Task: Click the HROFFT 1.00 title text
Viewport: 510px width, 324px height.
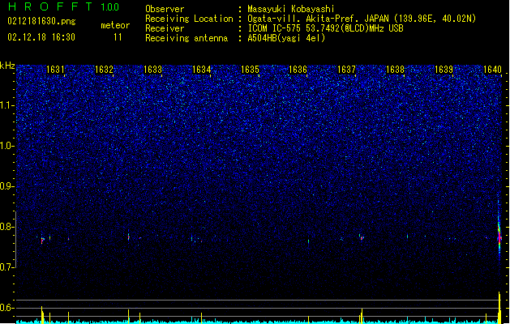Action: tap(64, 6)
